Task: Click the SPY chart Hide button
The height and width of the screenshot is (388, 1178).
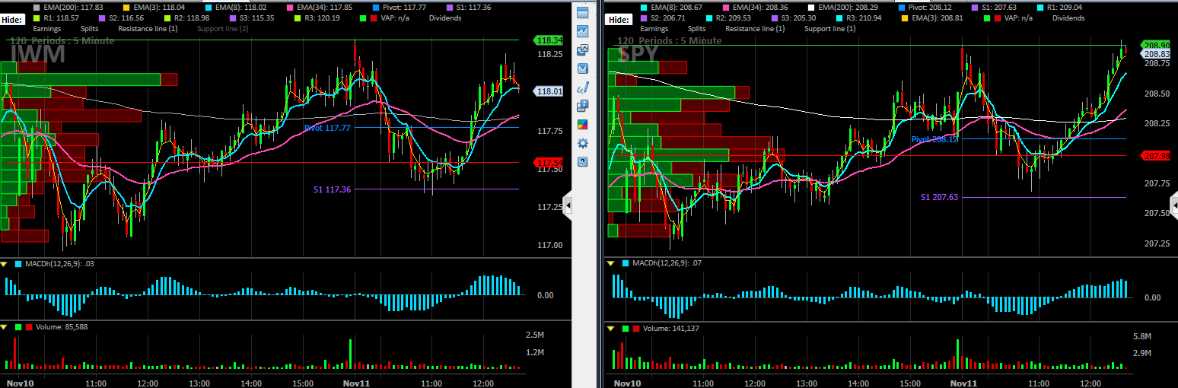Action: (x=620, y=18)
